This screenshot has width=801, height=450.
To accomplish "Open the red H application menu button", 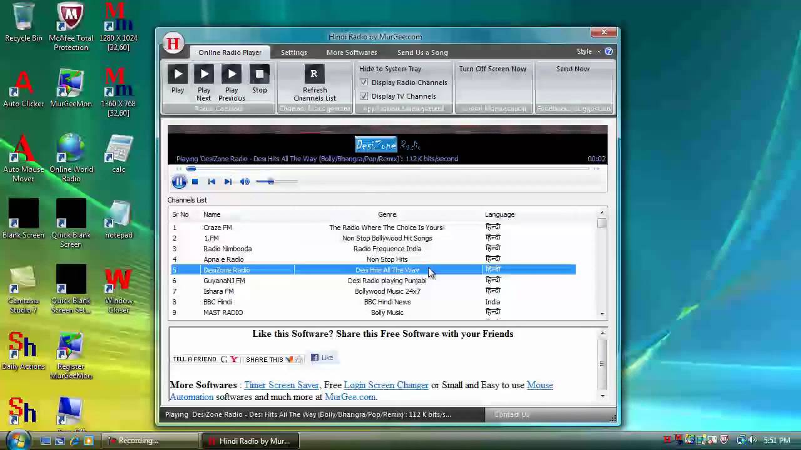I will (x=173, y=44).
